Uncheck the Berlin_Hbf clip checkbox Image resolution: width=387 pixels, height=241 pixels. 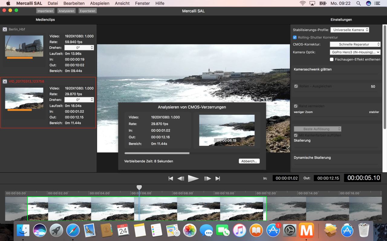click(5, 29)
